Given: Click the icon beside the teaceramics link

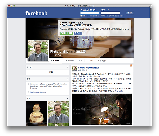Looking at the screenshot, I should 28,92.
